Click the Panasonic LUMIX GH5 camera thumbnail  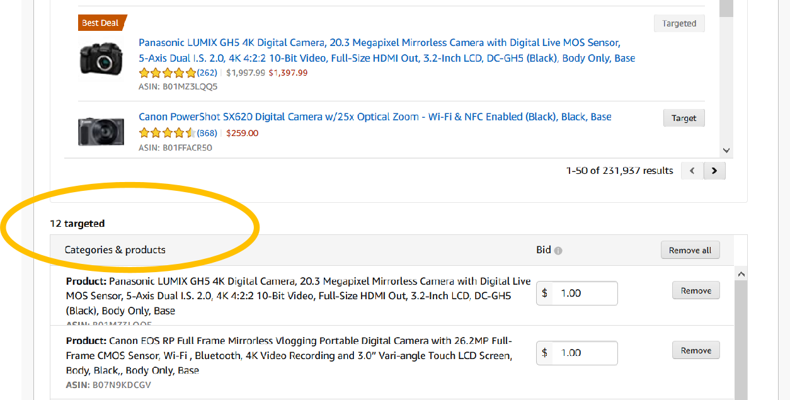[x=101, y=59]
